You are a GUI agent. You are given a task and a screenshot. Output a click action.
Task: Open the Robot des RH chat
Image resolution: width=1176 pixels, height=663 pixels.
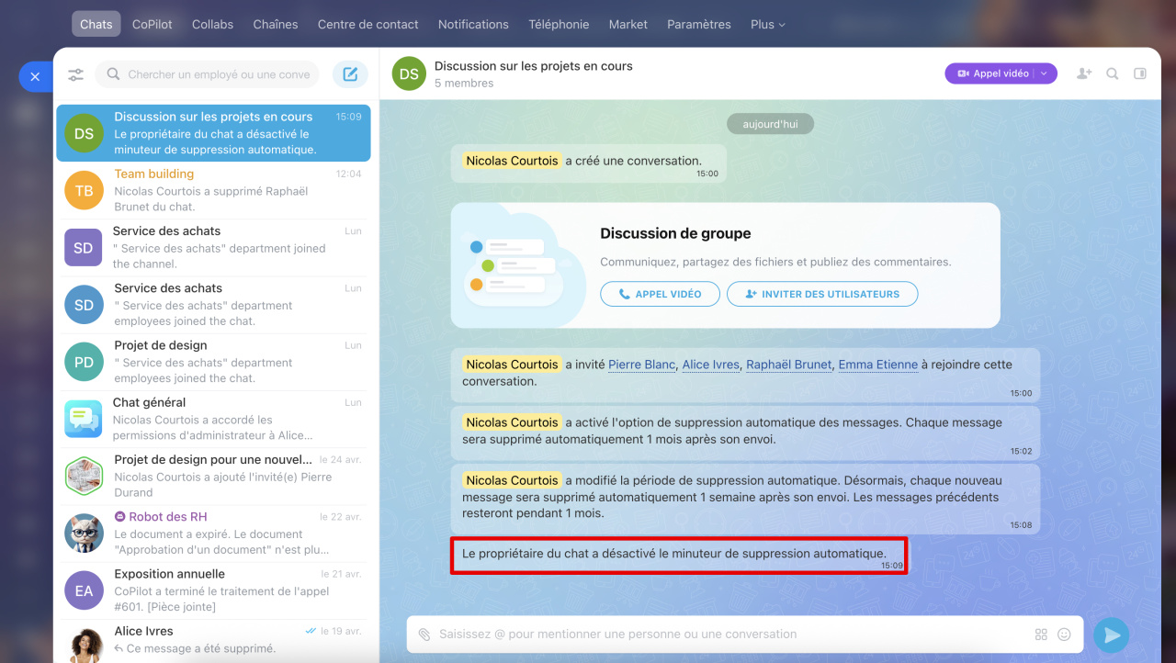coord(213,534)
